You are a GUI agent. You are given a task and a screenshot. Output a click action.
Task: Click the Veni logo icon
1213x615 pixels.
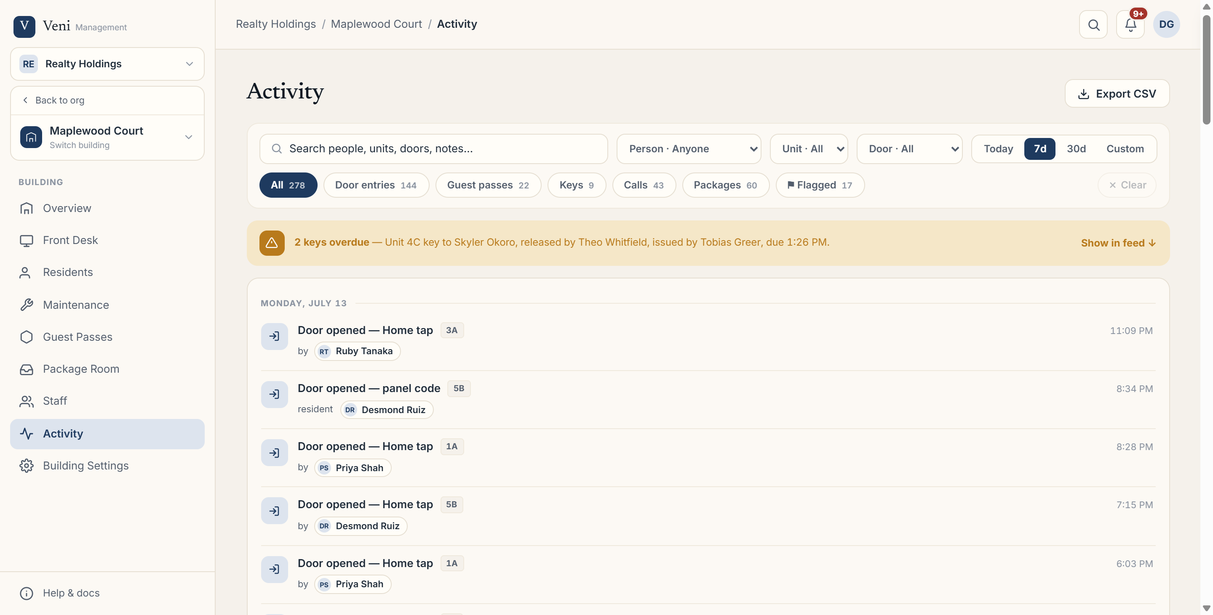click(24, 27)
